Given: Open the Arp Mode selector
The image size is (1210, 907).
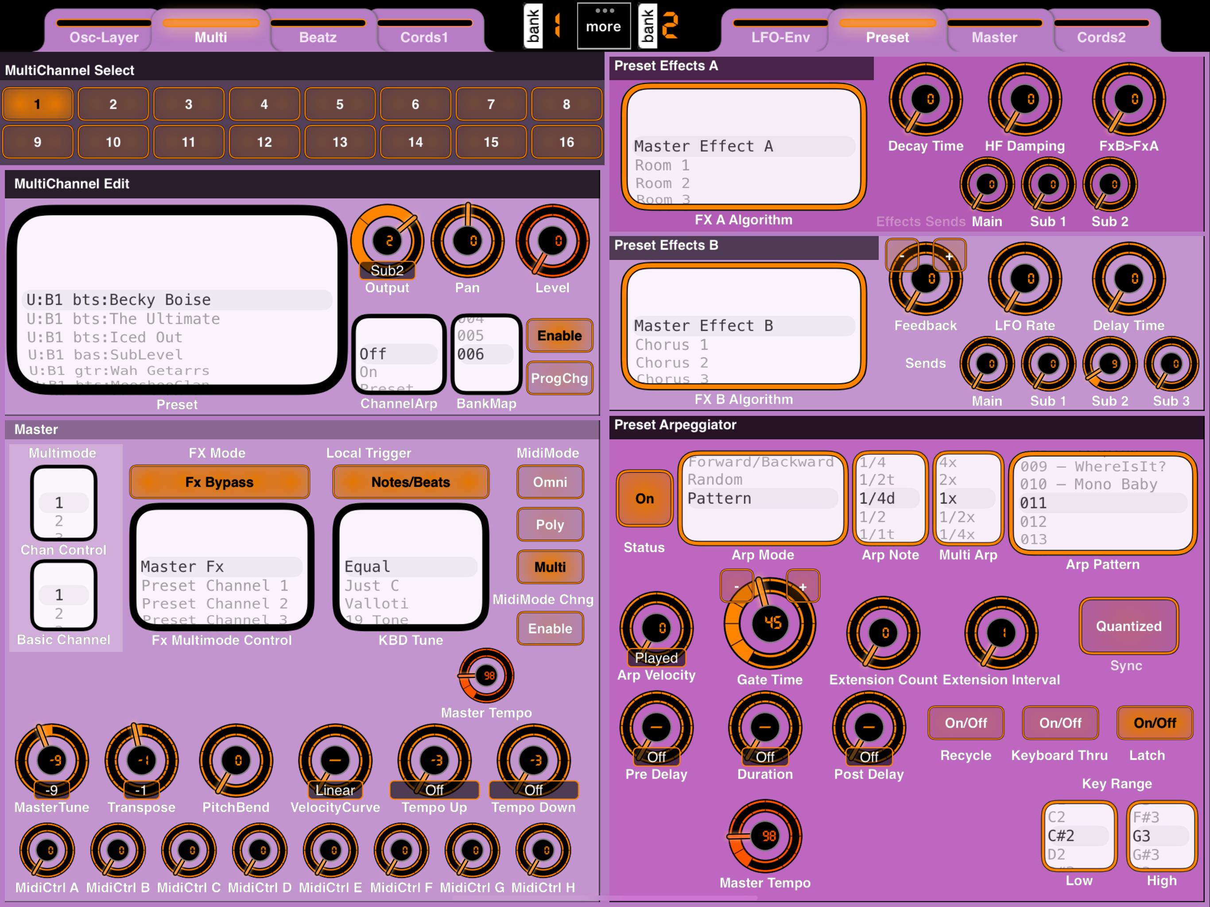Looking at the screenshot, I should [x=763, y=498].
